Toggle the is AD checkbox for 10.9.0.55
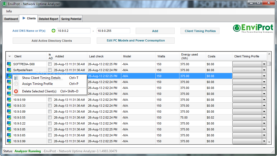Screen dimensions: 277x156 click(50, 117)
